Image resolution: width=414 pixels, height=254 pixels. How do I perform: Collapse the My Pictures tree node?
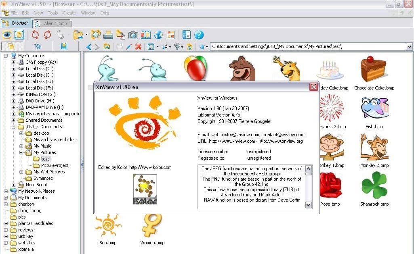(x=21, y=152)
